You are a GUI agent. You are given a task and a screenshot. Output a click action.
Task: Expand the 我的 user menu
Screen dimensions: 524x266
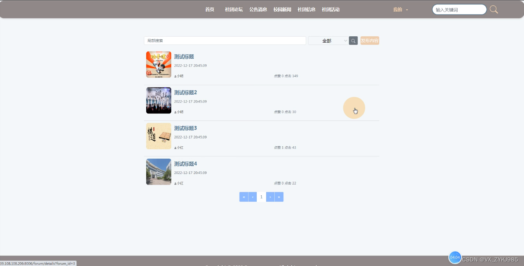coord(400,10)
